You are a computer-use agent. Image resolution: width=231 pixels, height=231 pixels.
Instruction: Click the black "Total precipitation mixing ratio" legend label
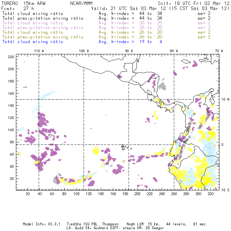point(43,18)
